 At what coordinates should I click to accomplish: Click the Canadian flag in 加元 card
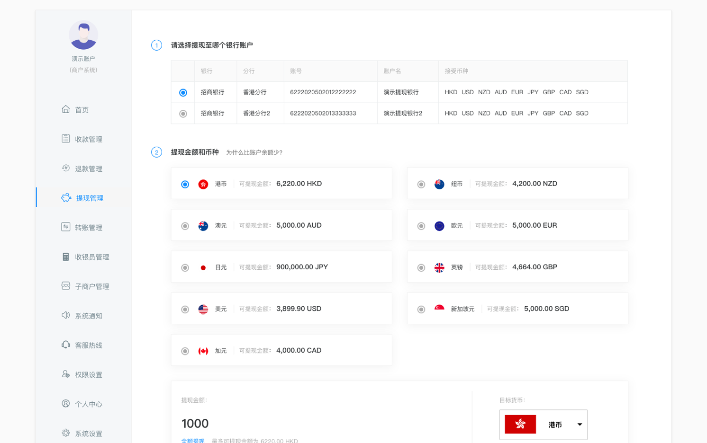pyautogui.click(x=203, y=351)
